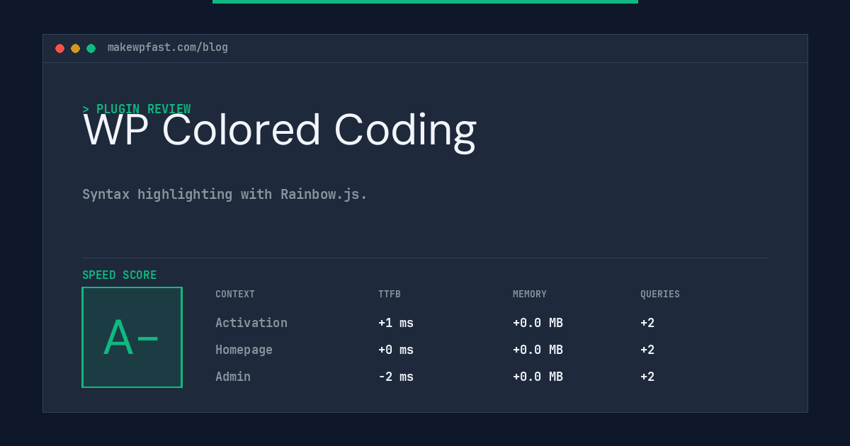This screenshot has height=446, width=850.
Task: Click the Rainbow.js syntax highlighting description
Action: point(225,194)
